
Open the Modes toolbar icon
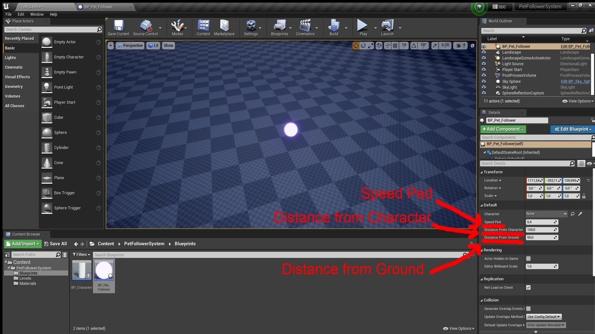tap(178, 28)
